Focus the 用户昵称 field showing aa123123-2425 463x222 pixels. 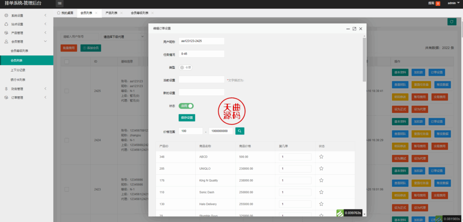[x=202, y=41]
